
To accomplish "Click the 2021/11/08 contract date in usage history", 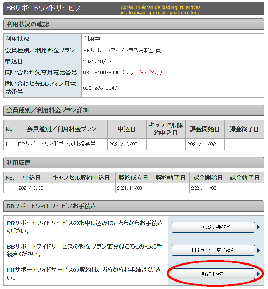I will pos(129,188).
